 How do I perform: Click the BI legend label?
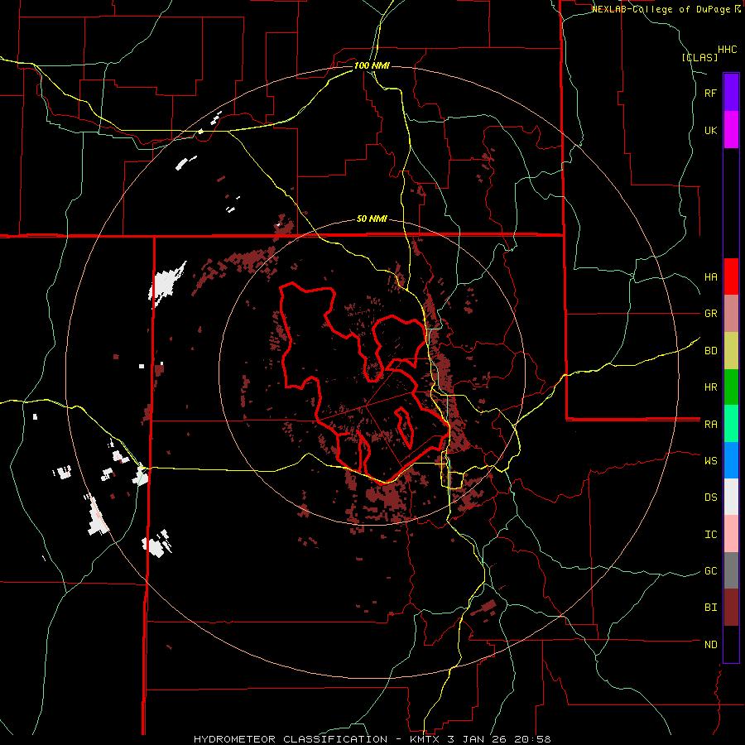pyautogui.click(x=710, y=608)
